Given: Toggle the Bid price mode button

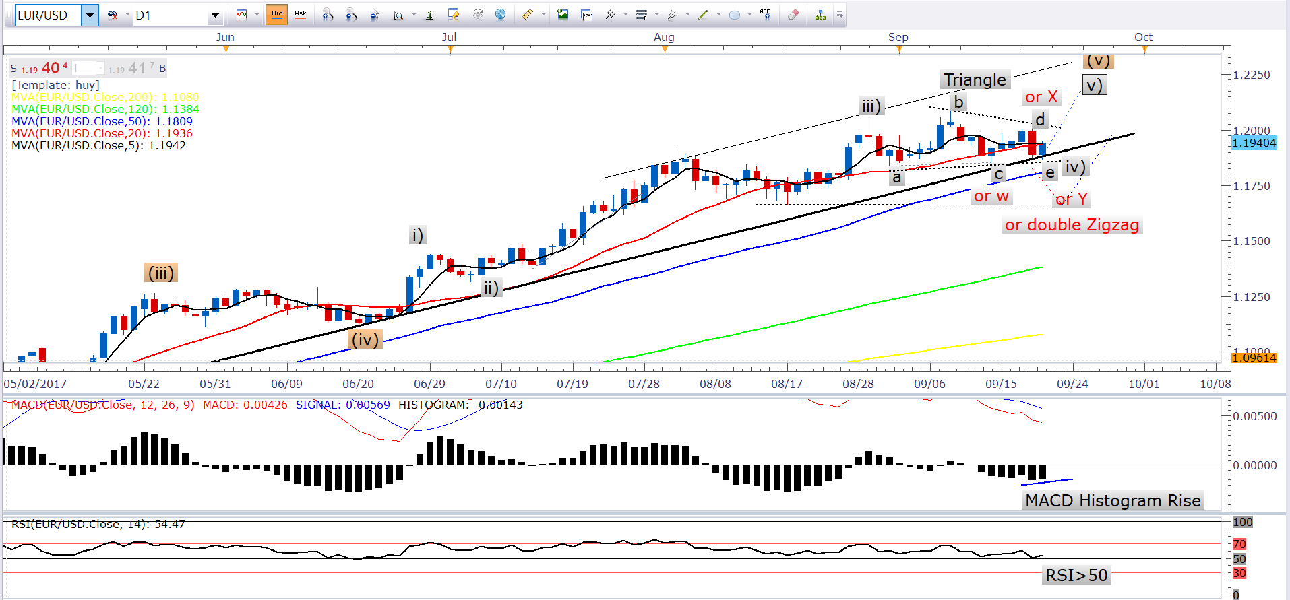Looking at the screenshot, I should (x=277, y=14).
